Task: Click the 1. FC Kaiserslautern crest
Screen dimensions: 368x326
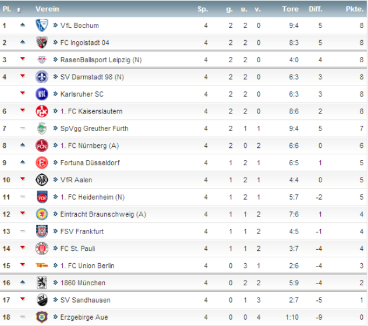Action: click(x=42, y=111)
